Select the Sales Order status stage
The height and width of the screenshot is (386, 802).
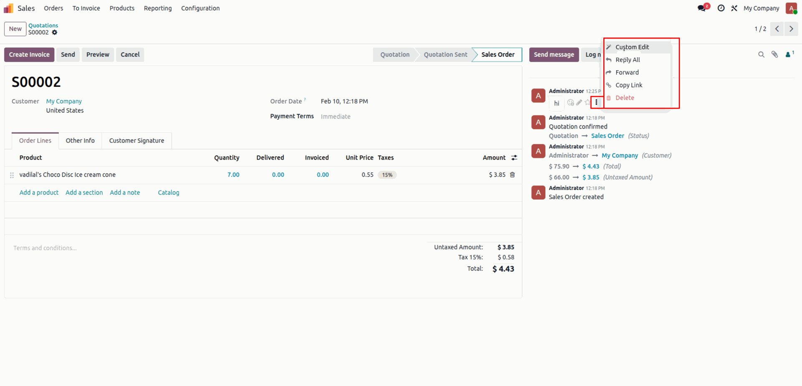497,55
